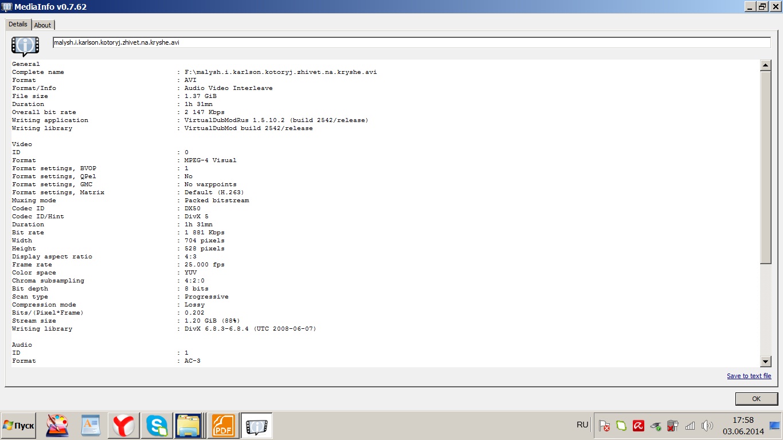
Task: Click the MediaInfo film-strip info icon
Action: [x=25, y=46]
